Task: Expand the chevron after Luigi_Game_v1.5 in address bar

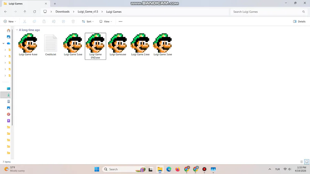Action: pyautogui.click(x=102, y=12)
